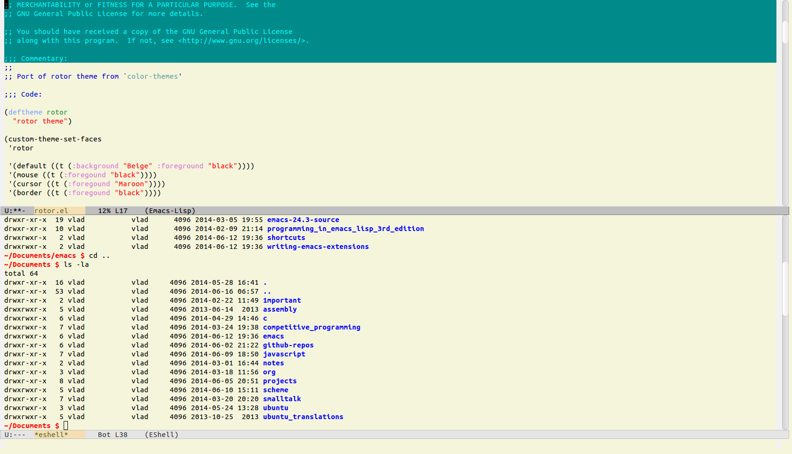
Task: Click the Bot L38 position indicator
Action: click(113, 435)
